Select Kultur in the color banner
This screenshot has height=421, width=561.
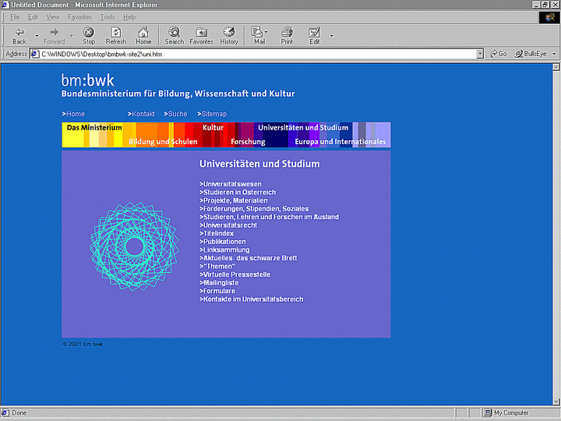[213, 127]
